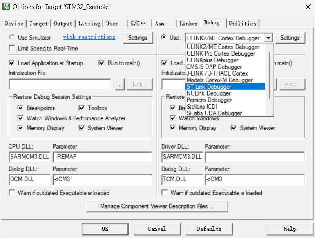Choose SiLabs UDA Debugger option
Viewport: 315px width, 238px height.
coord(225,113)
